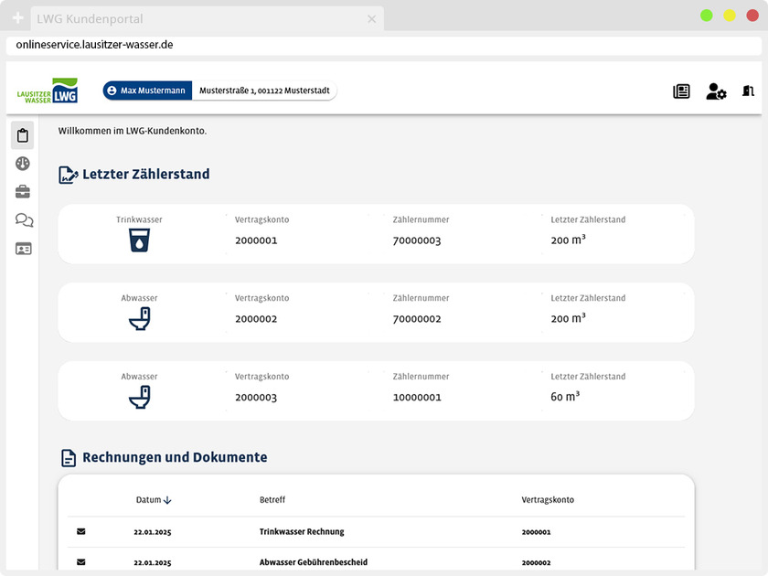The height and width of the screenshot is (576, 768).
Task: Open the Abwasser Gebührenbescheid document
Action: tap(313, 562)
